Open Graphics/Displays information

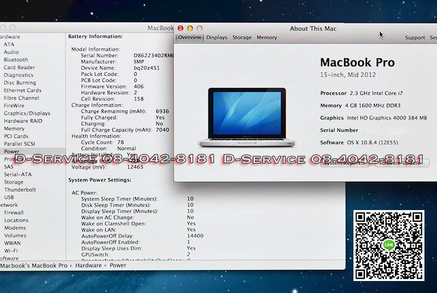click(x=27, y=113)
